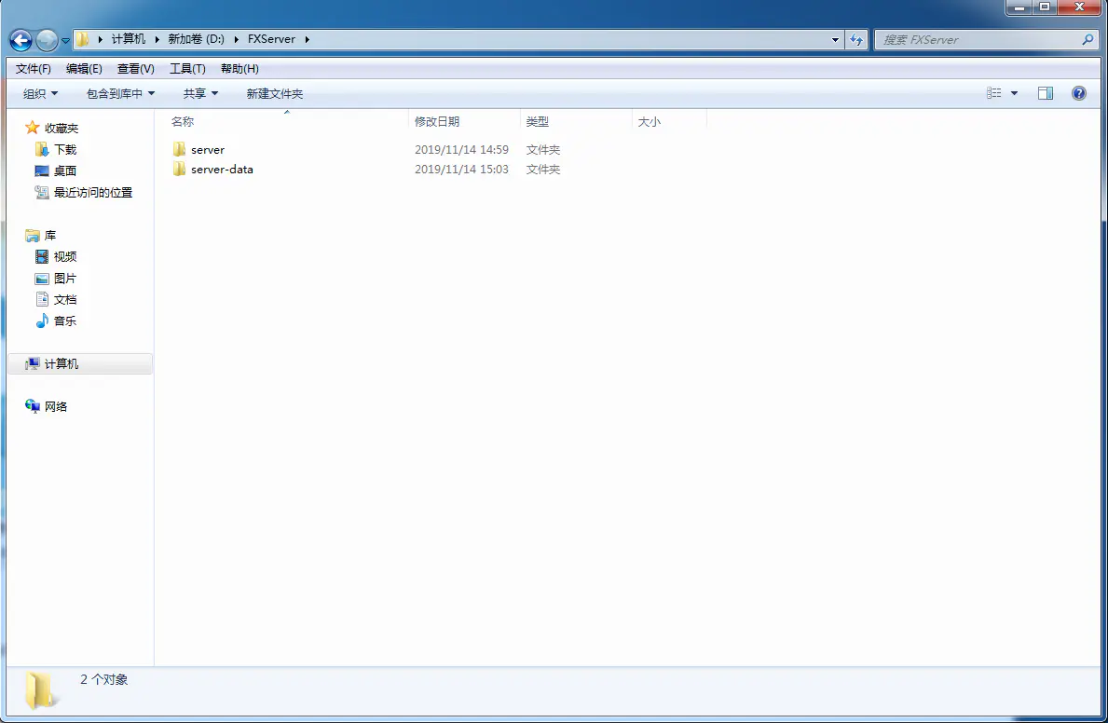Open the 图片 library

tap(65, 279)
